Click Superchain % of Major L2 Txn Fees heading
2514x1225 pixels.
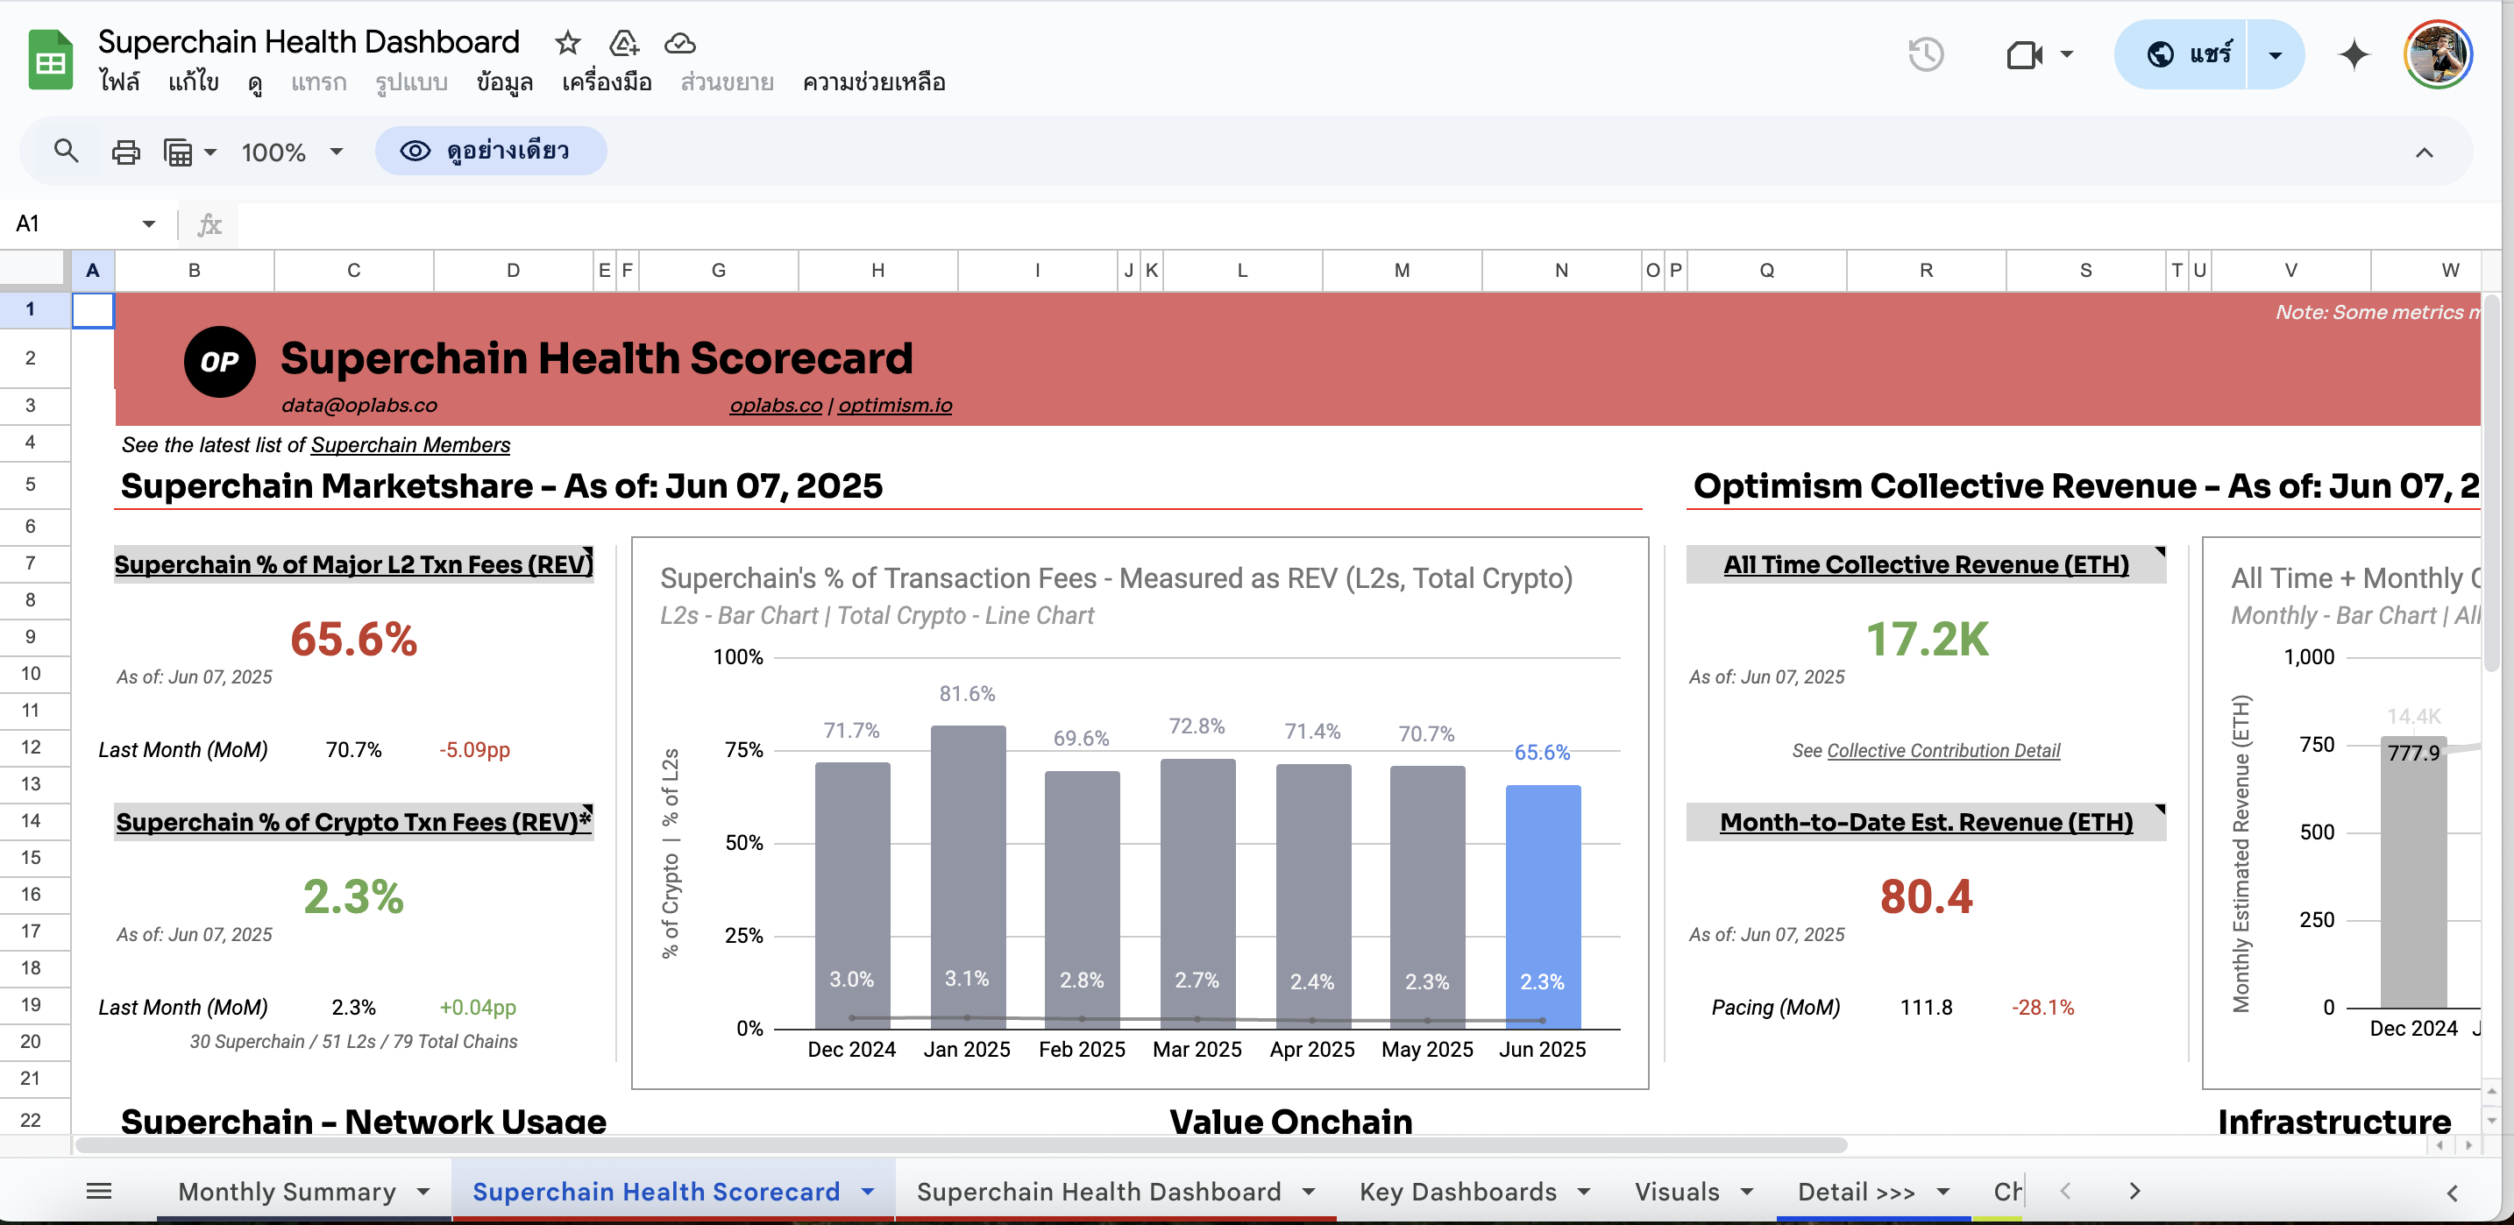coord(353,564)
